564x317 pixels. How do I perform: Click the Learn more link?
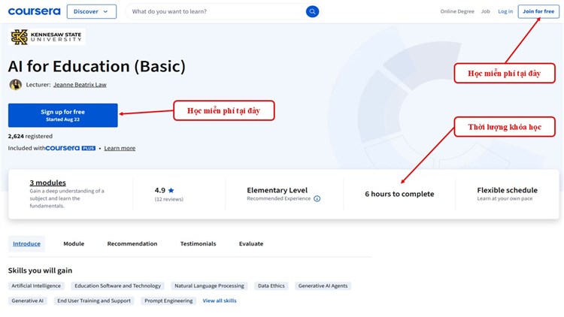click(120, 148)
